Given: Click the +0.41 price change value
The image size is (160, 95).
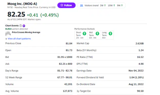Looking at the screenshot, I should point(32,15).
